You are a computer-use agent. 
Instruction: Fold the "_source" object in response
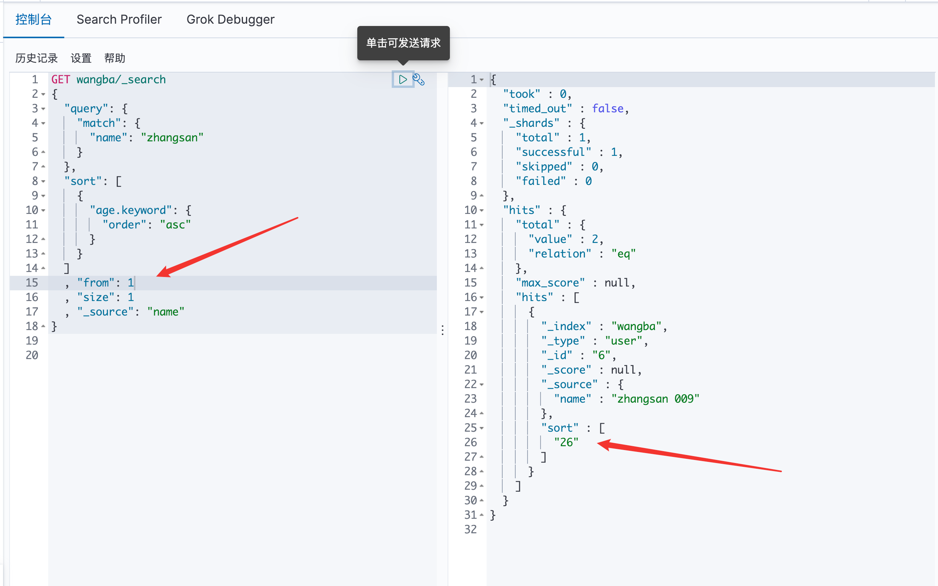482,385
